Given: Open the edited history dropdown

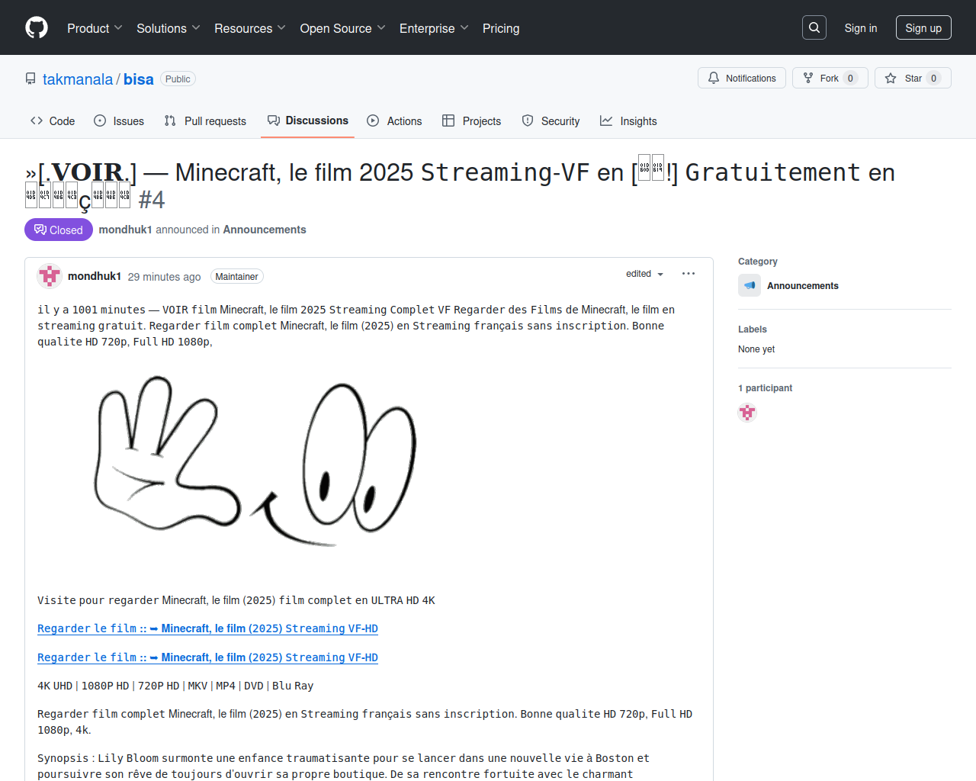Looking at the screenshot, I should click(x=645, y=274).
